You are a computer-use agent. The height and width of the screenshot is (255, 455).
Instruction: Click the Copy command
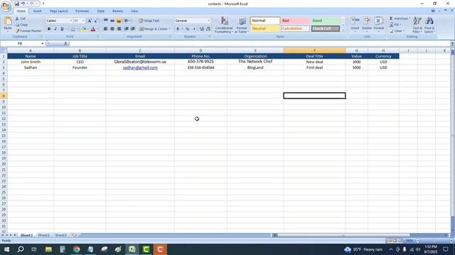[21, 25]
